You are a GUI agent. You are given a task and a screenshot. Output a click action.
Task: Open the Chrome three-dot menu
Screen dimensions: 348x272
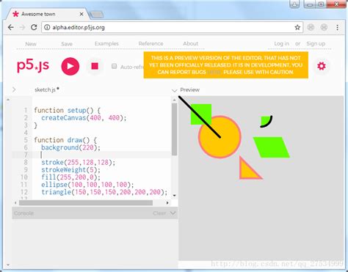(337, 27)
